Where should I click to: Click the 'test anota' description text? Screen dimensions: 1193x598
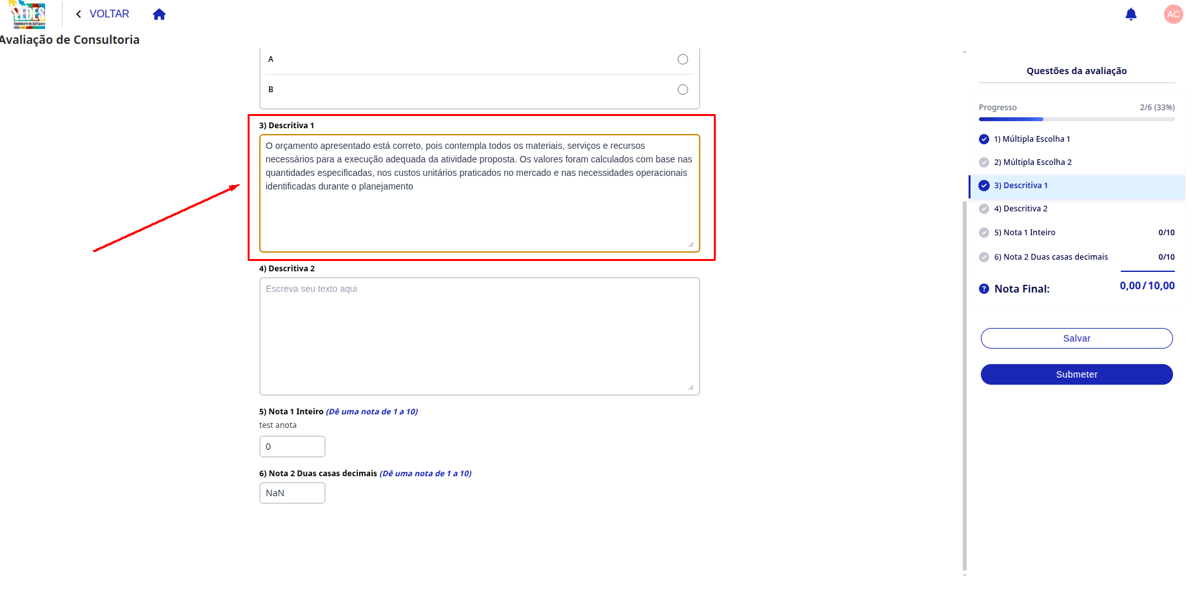coord(278,425)
